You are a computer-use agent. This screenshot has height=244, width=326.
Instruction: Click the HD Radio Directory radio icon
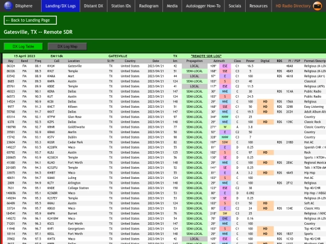pos(318,6)
